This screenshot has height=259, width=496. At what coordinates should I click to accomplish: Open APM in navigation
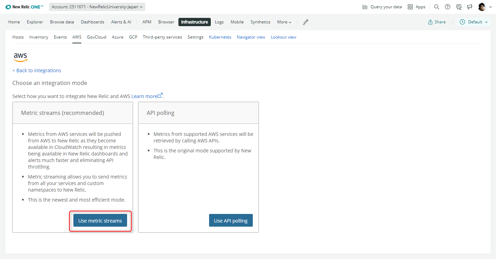pyautogui.click(x=147, y=22)
